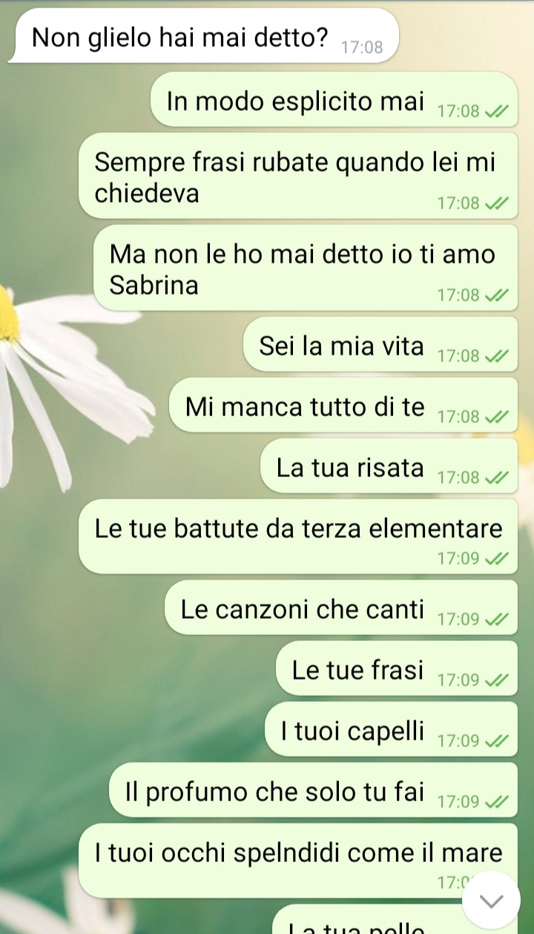Tap read checkmarks next to 'Sei la mia vita'
The height and width of the screenshot is (934, 534).
click(x=496, y=357)
